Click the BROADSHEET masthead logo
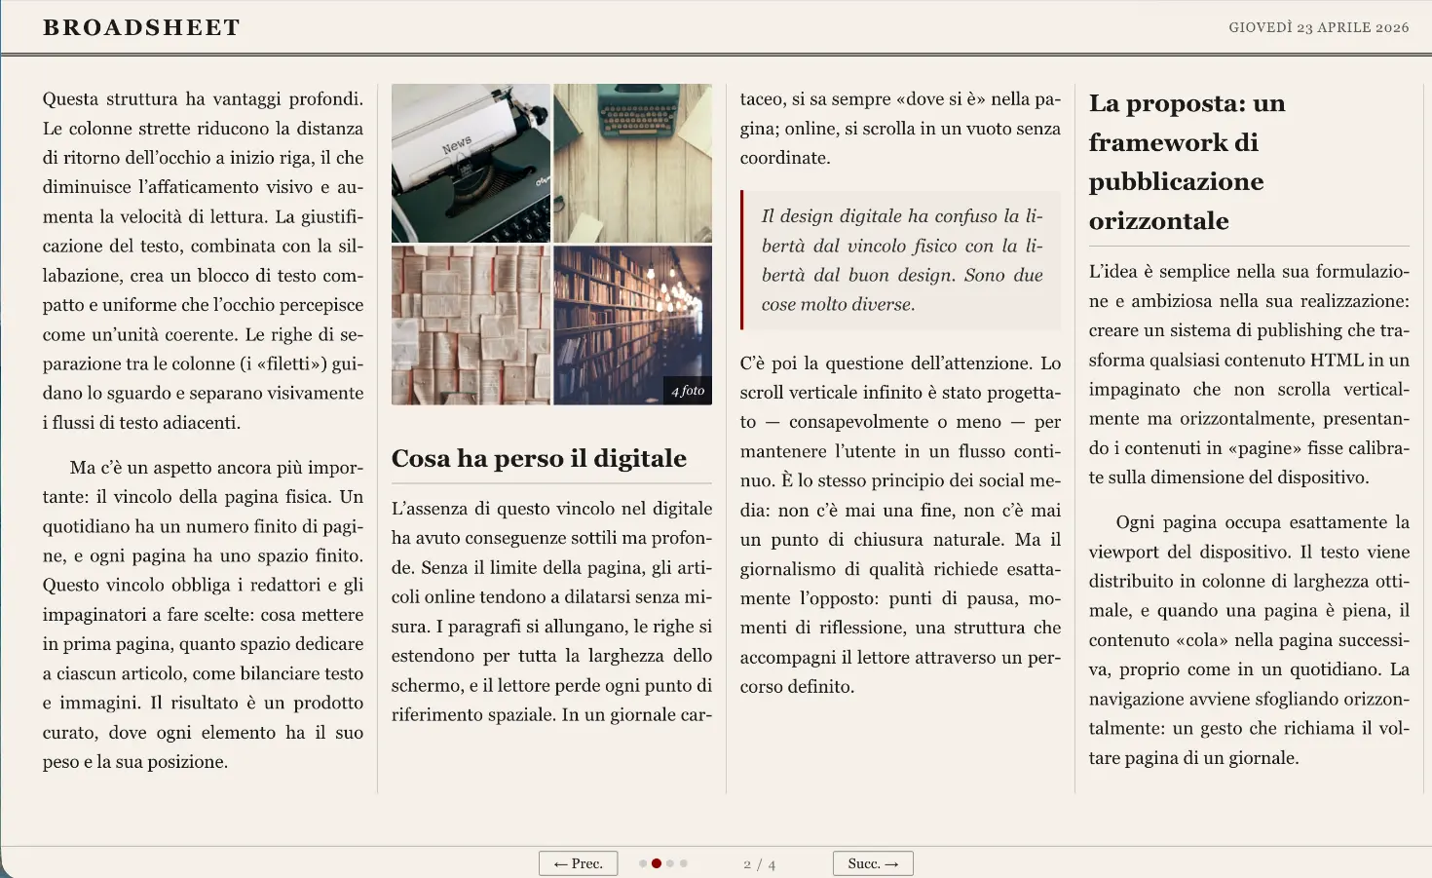Viewport: 1432px width, 878px height. (x=141, y=27)
